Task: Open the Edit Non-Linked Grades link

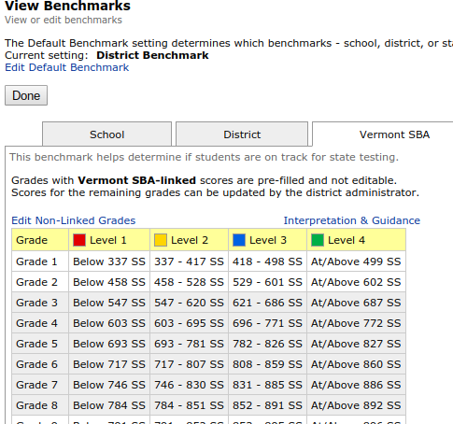Action: point(74,220)
